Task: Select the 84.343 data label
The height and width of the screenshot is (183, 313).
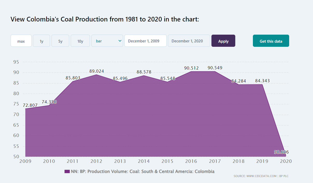Action: coord(262,81)
